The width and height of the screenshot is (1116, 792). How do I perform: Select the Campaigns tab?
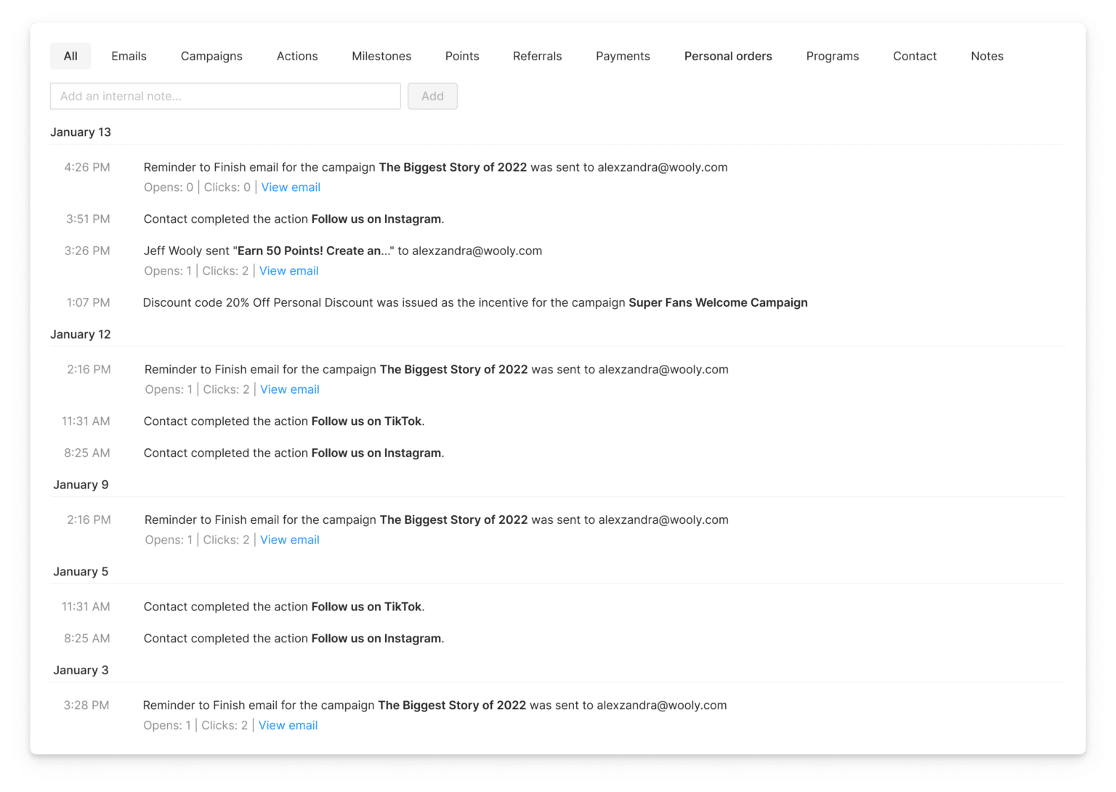coord(211,56)
